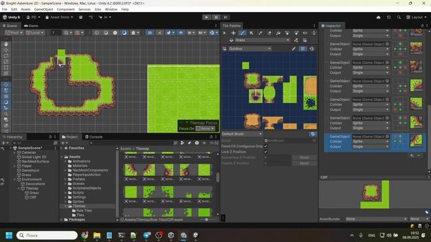Screen dimensions: 431x242
Task: Open the Component menu
Action: [x=65, y=9]
